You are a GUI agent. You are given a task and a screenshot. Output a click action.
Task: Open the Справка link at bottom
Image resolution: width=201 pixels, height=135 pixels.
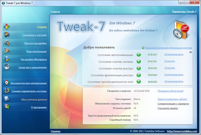tap(56, 131)
